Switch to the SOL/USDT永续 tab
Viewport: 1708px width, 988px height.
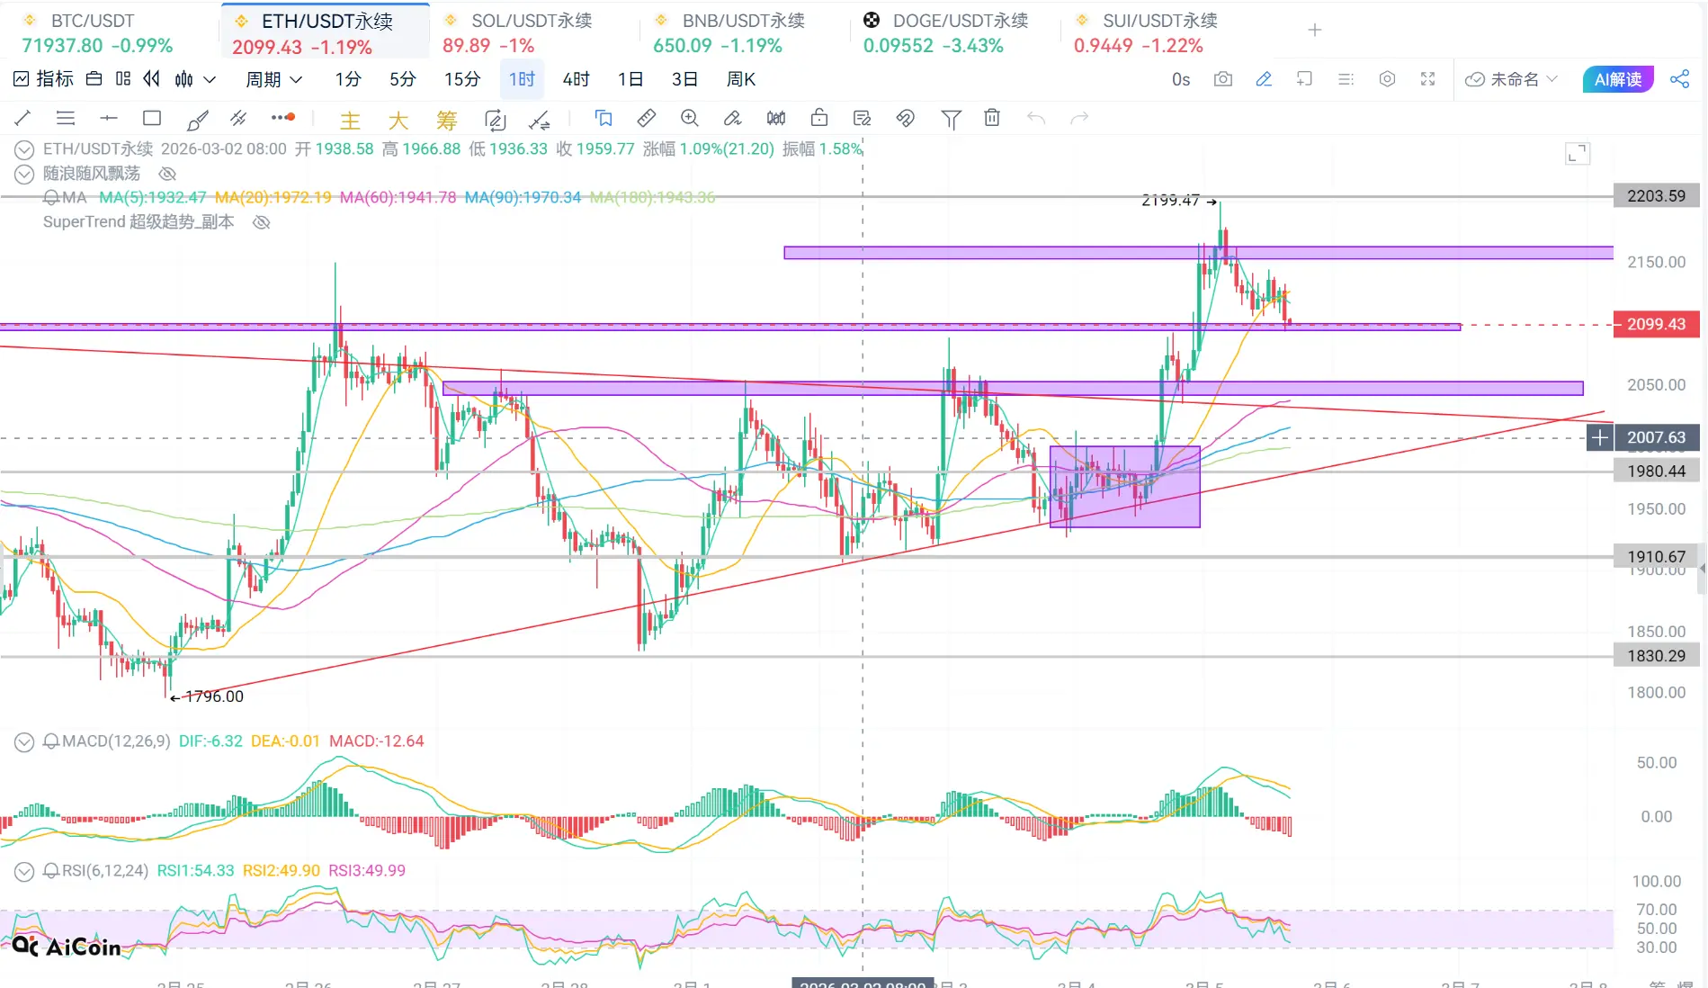tap(532, 32)
